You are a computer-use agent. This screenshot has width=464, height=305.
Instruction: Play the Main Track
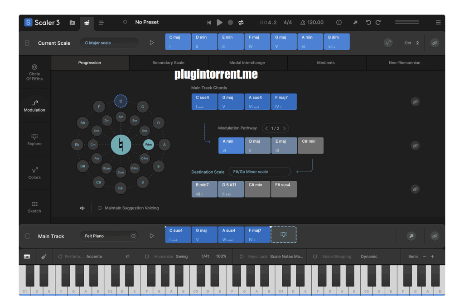[x=152, y=236]
